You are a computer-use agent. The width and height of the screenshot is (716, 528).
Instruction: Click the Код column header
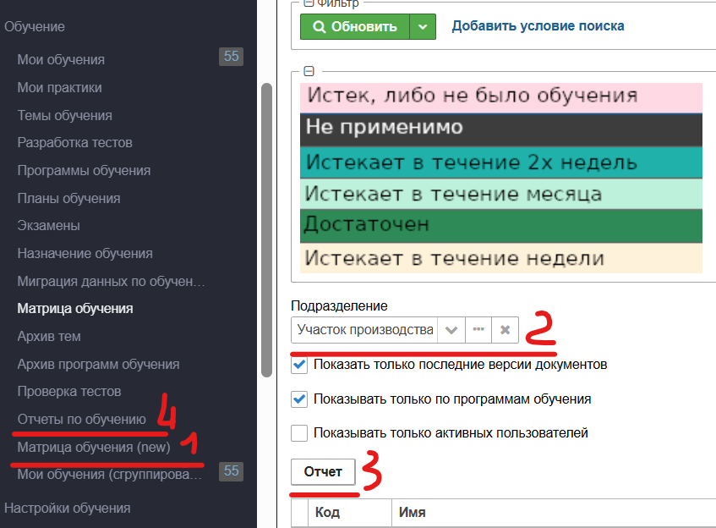(350, 513)
